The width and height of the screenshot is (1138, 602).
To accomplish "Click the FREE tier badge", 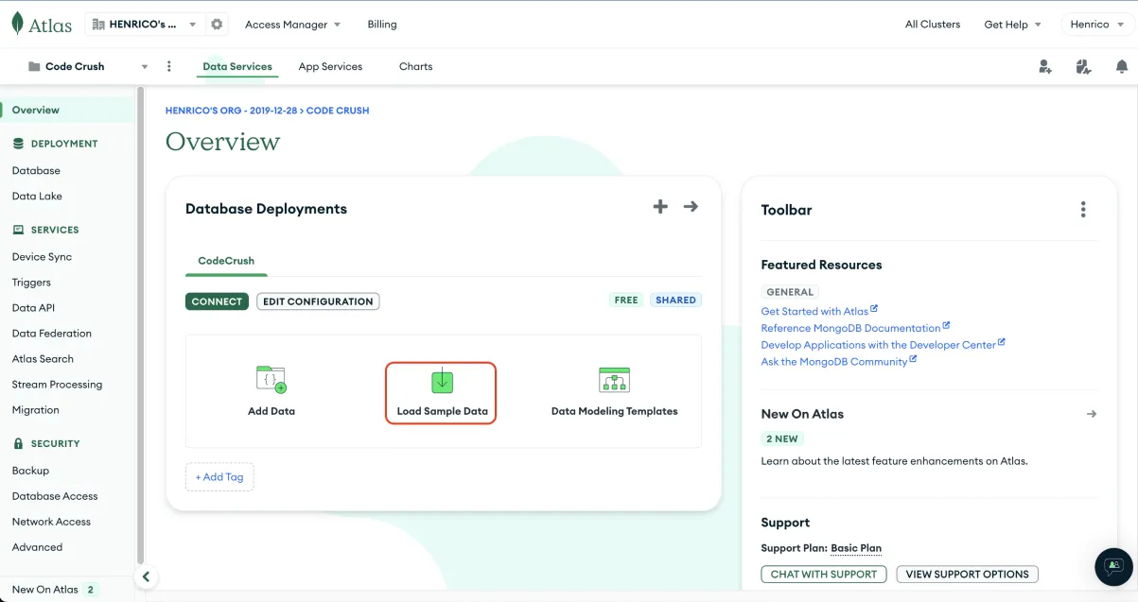I will tap(626, 301).
